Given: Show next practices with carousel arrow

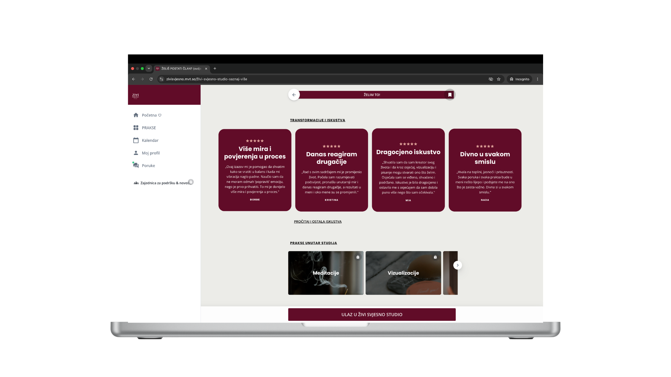Looking at the screenshot, I should click(x=457, y=265).
